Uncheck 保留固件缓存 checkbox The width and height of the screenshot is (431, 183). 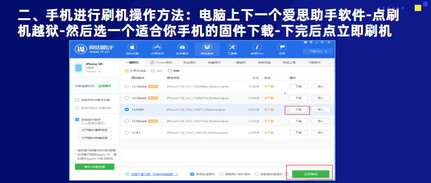(77, 120)
